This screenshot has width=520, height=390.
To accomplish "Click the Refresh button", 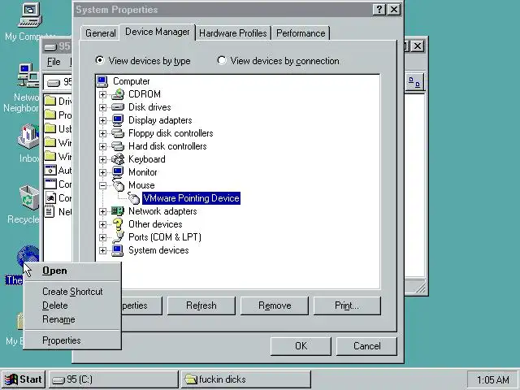I will click(201, 305).
